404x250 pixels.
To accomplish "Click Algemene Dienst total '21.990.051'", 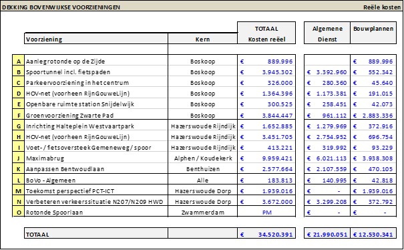I will [330, 235].
